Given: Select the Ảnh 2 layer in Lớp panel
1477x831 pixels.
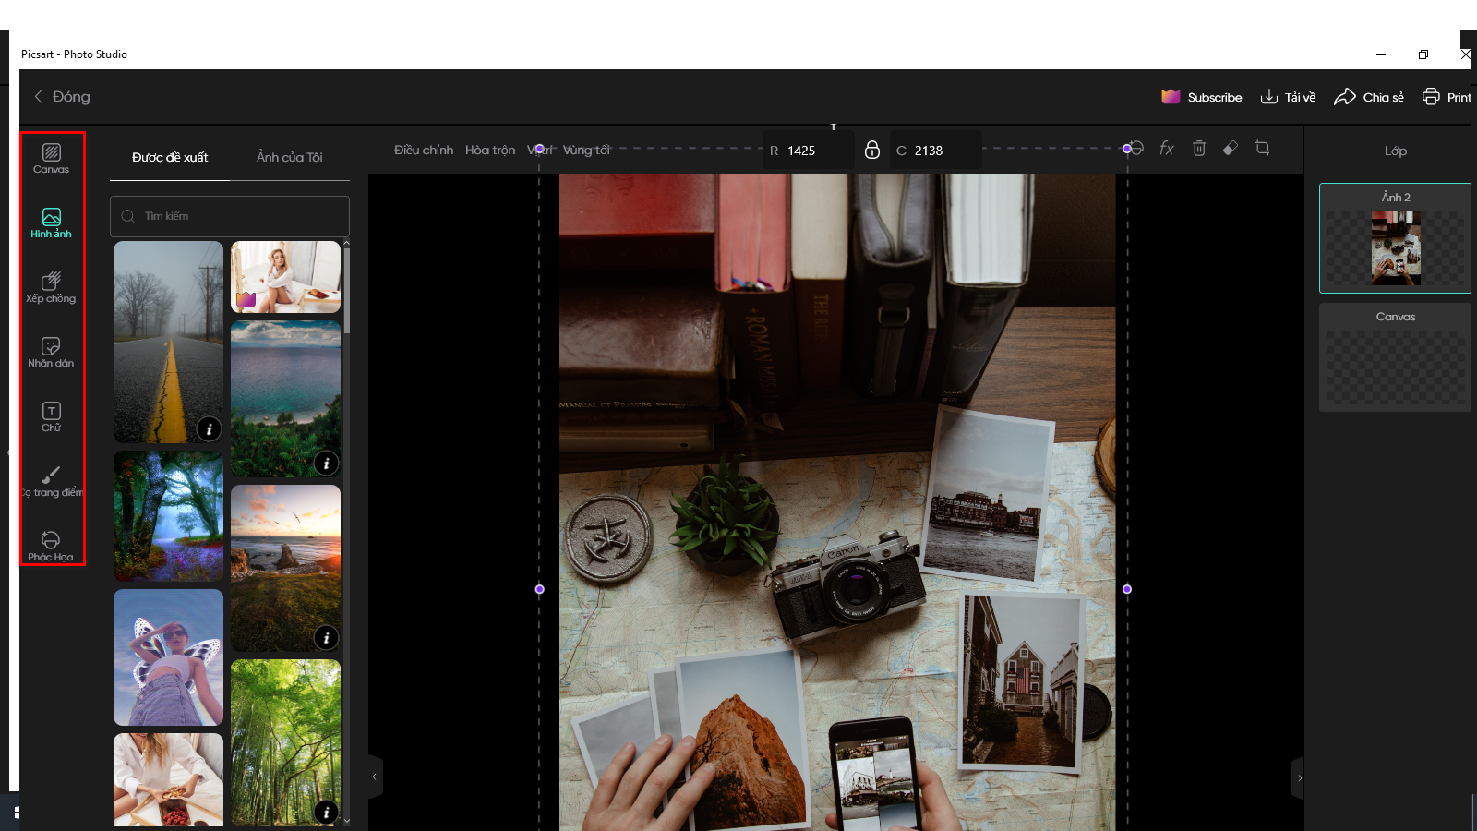Looking at the screenshot, I should pyautogui.click(x=1395, y=238).
